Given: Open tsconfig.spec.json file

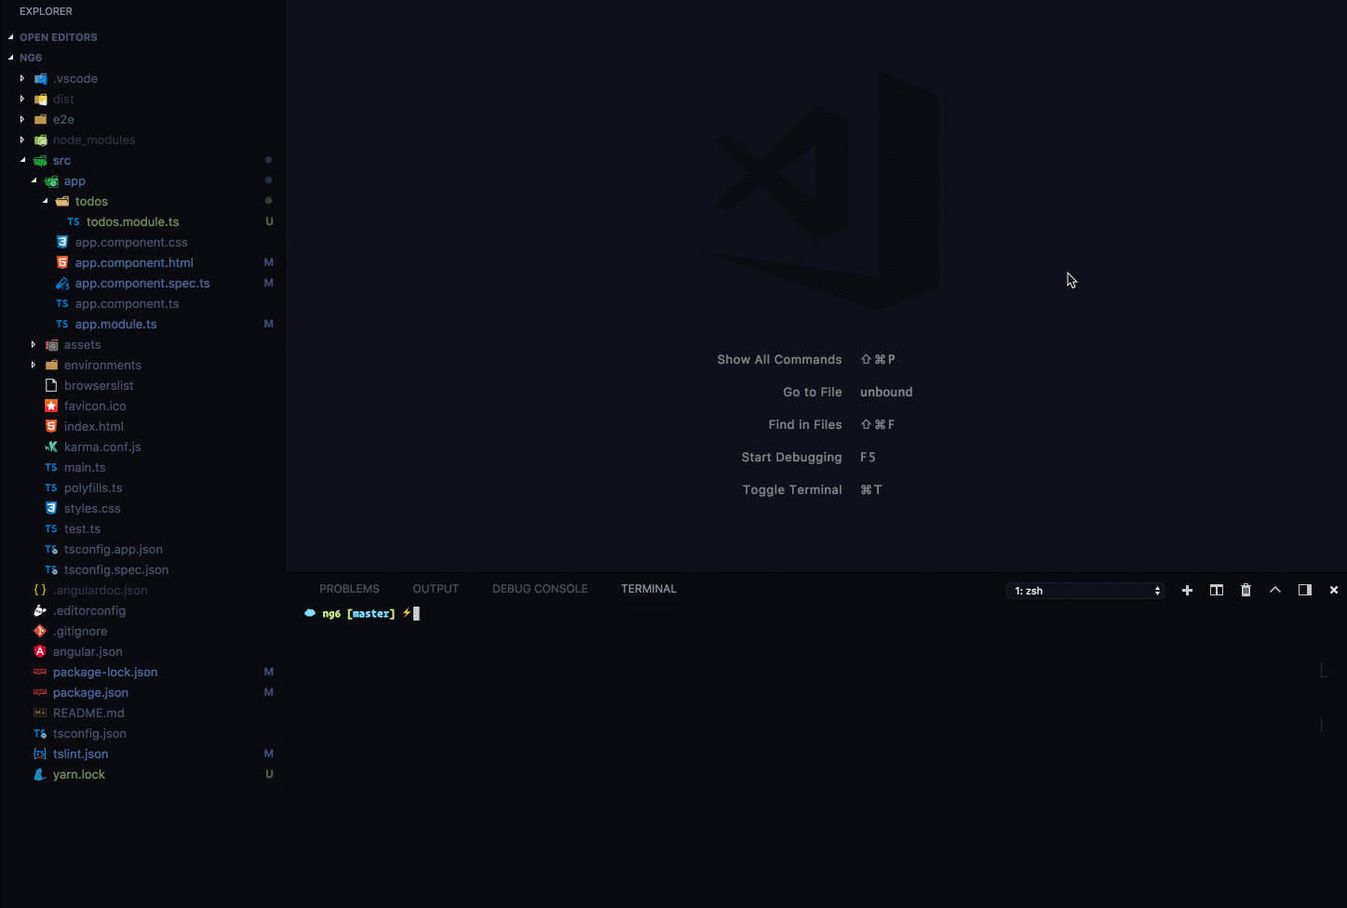Looking at the screenshot, I should point(116,569).
